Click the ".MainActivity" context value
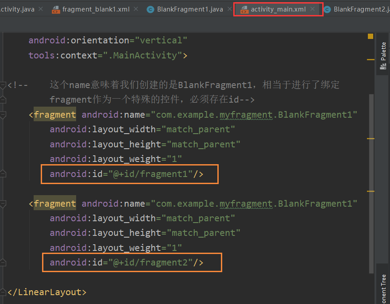This screenshot has height=304, width=390. pyautogui.click(x=143, y=55)
